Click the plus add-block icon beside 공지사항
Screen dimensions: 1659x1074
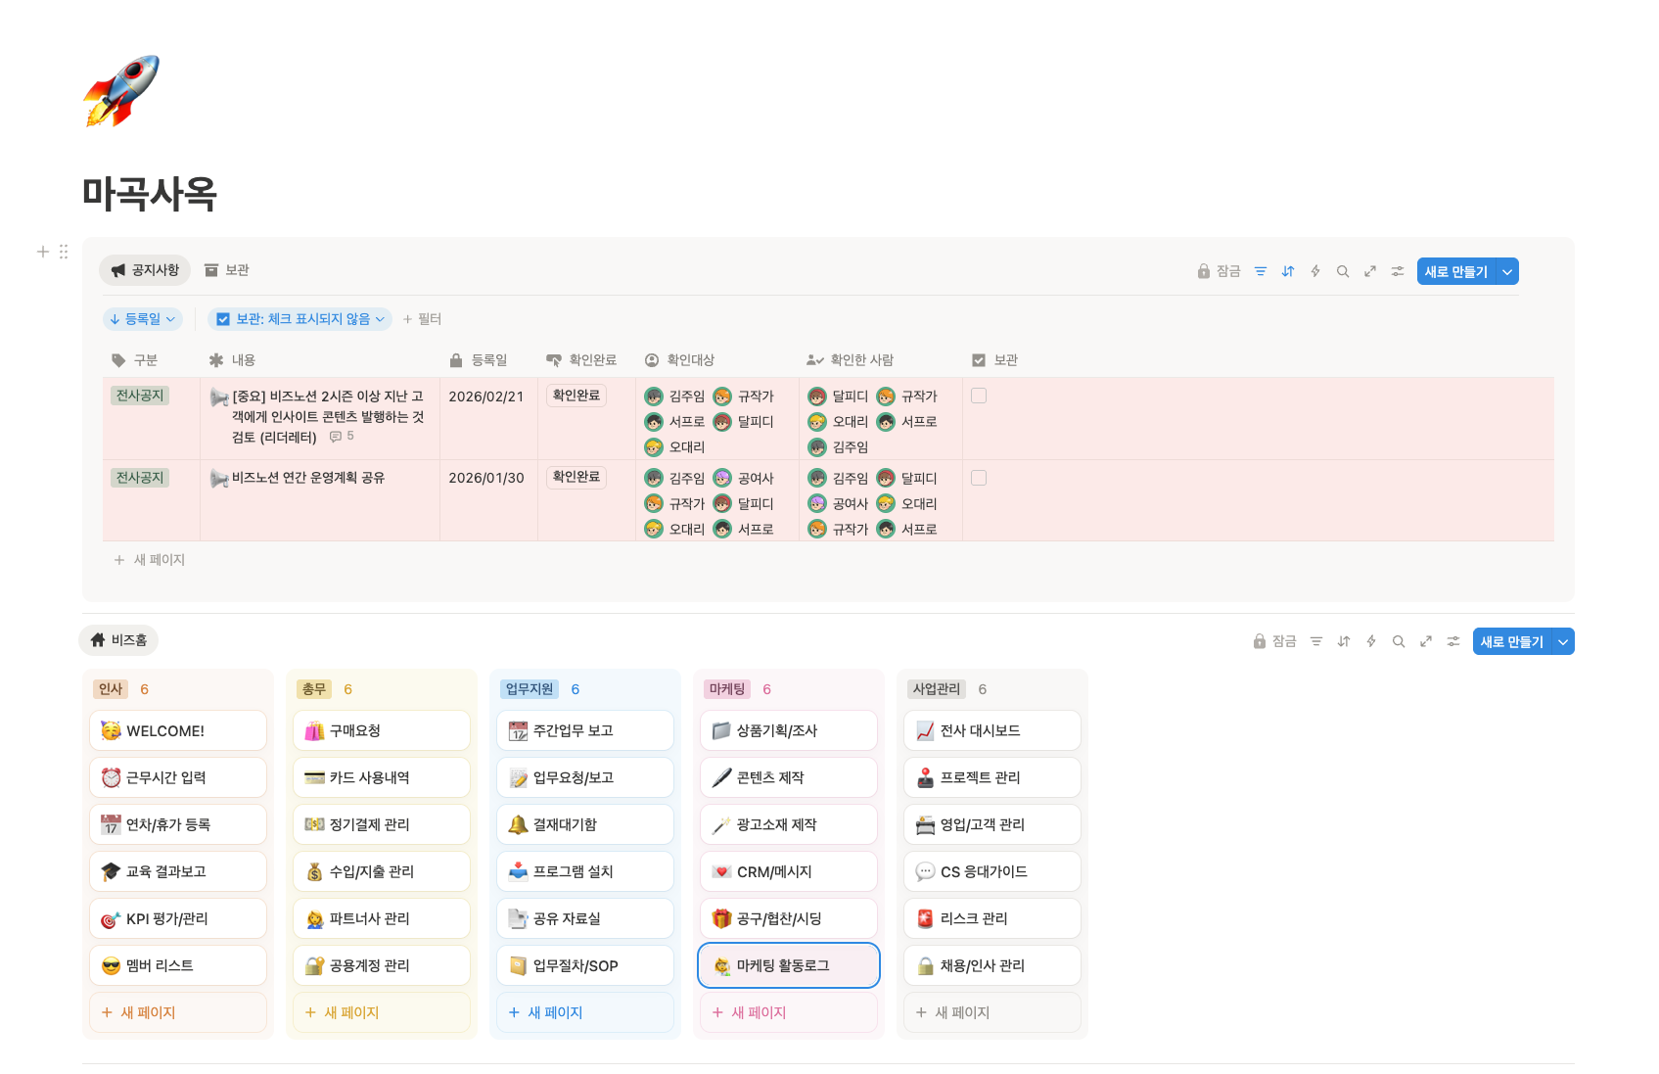[43, 252]
